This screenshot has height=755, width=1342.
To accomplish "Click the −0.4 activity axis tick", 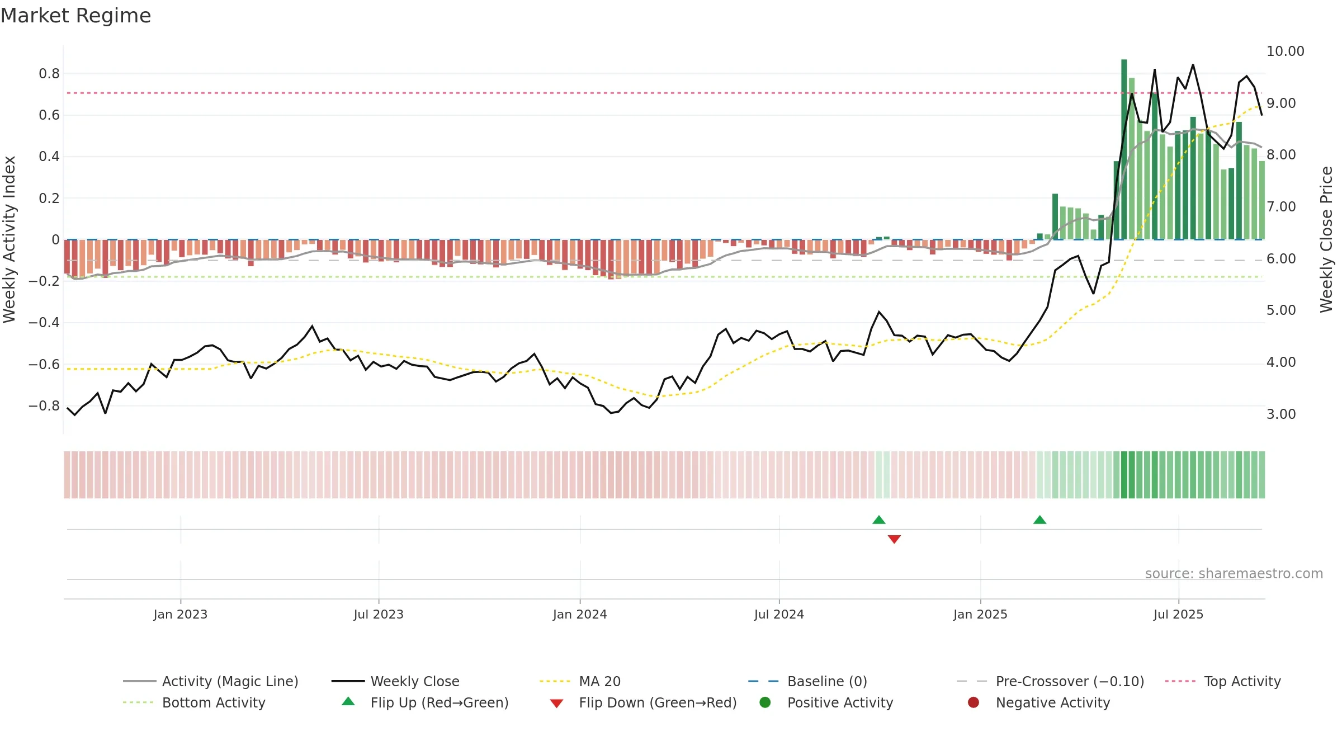I will tap(44, 323).
